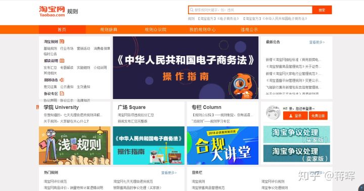This screenshot has width=364, height=191.
Task: Open announcement 新增《淘宝网自检标准
Action: pyautogui.click(x=293, y=60)
